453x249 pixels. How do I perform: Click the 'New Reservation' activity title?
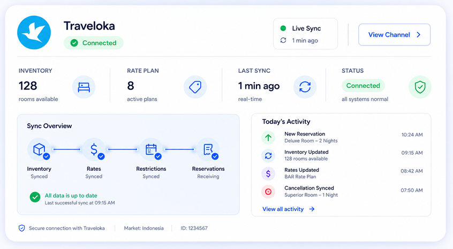[x=305, y=134]
